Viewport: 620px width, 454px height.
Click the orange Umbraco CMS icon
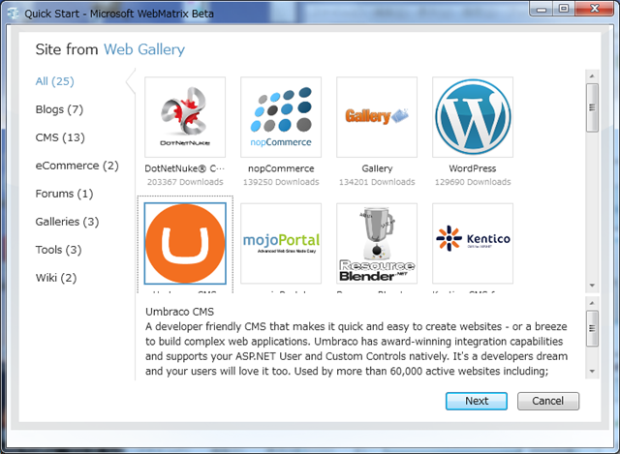pos(184,243)
